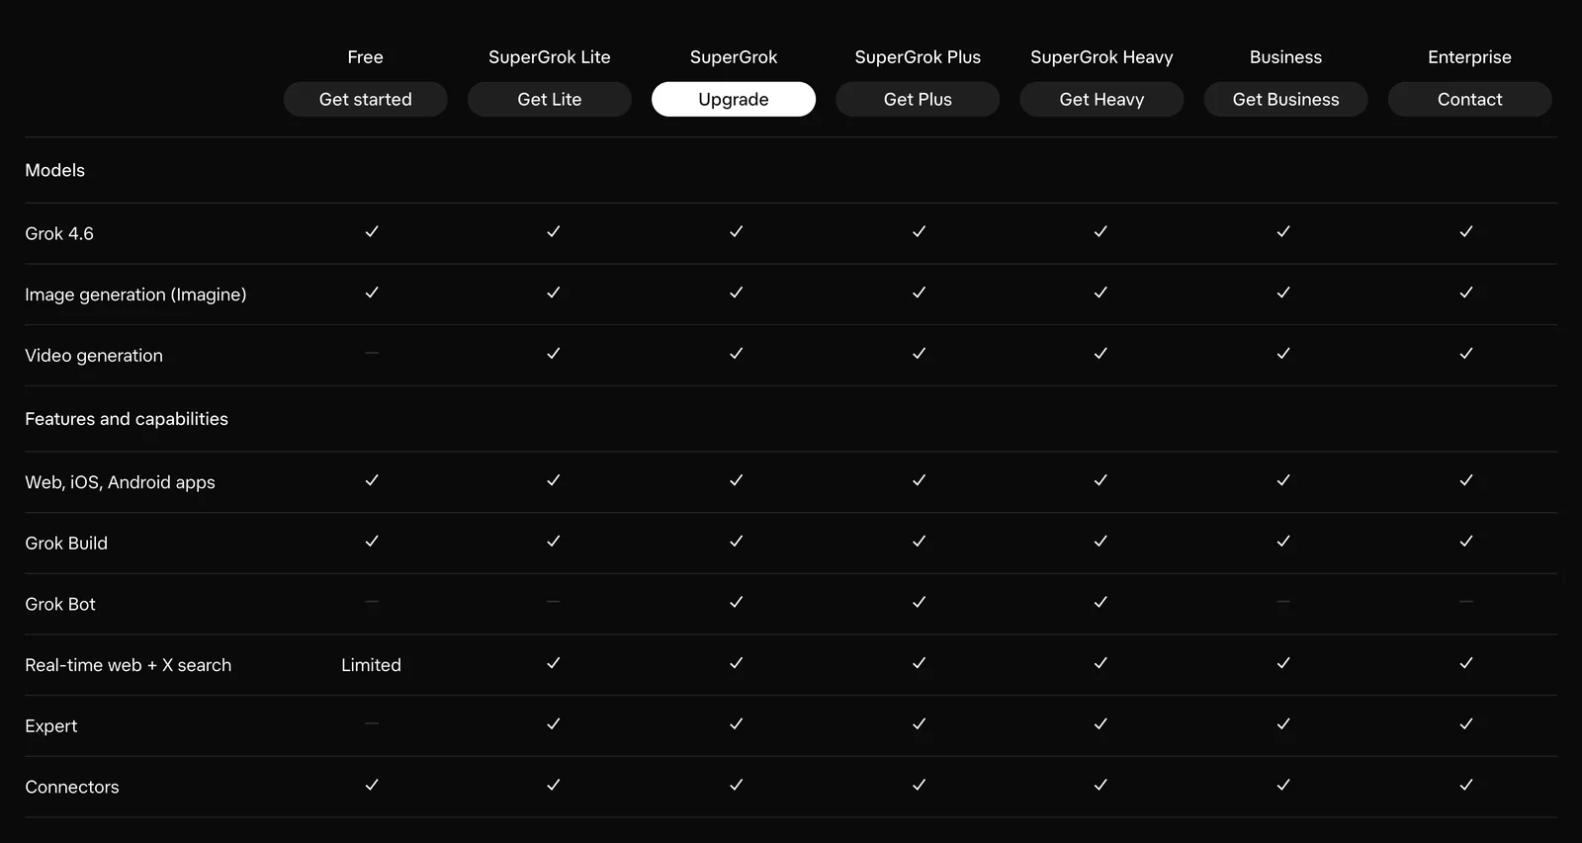Image resolution: width=1582 pixels, height=843 pixels.
Task: Click the Grok Bot checkmark under SuperGrok
Action: pos(736,602)
